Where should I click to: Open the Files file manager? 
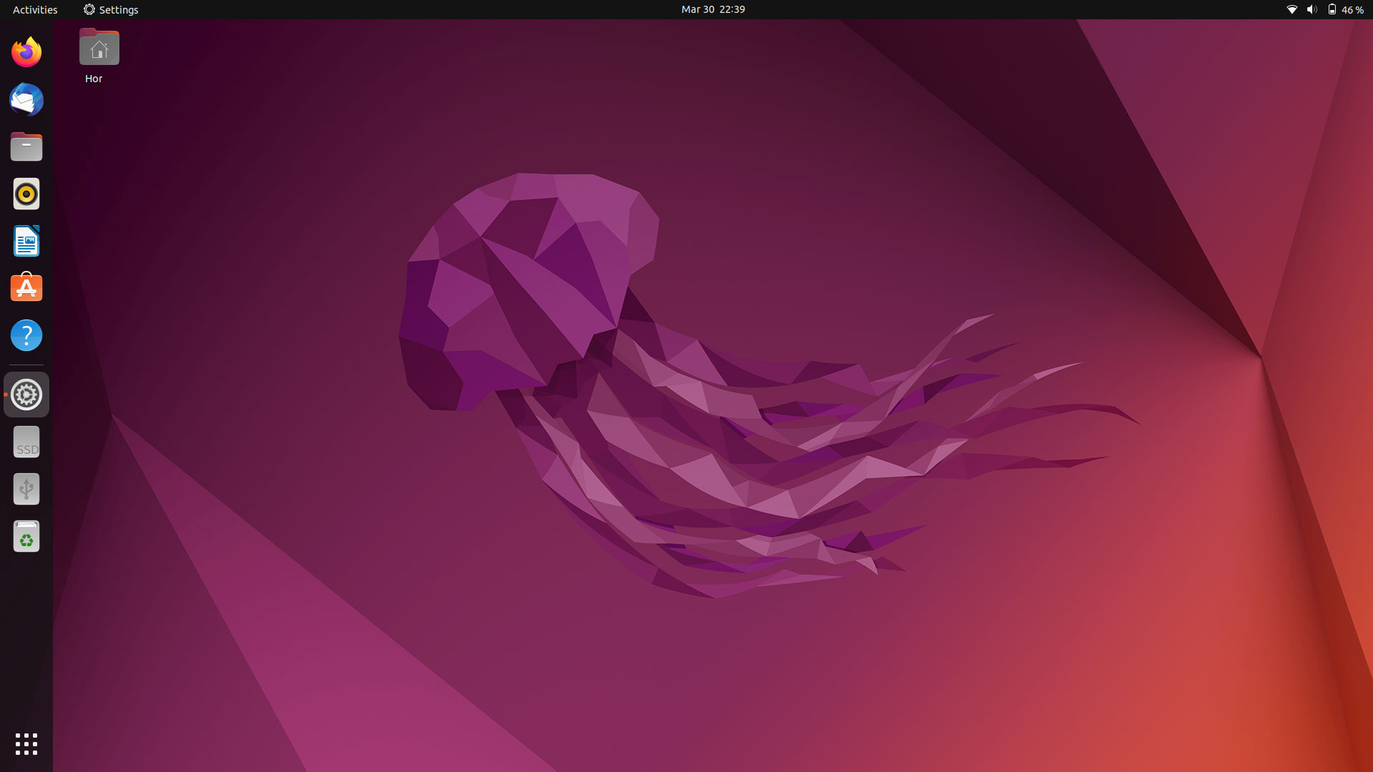(26, 147)
